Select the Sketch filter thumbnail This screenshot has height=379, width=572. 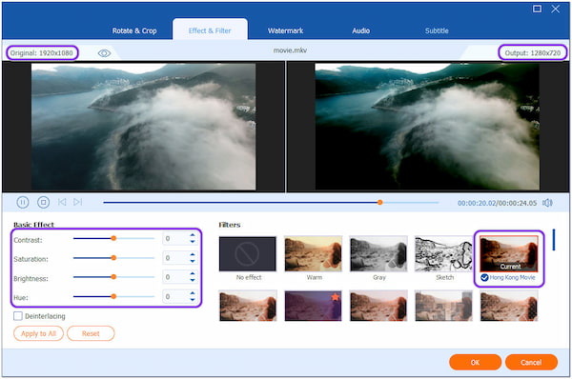[443, 254]
